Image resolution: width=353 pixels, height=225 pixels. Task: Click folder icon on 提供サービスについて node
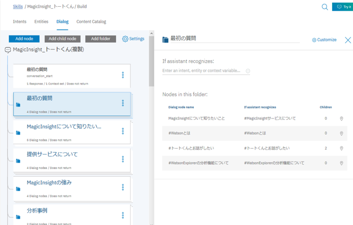(x=18, y=161)
